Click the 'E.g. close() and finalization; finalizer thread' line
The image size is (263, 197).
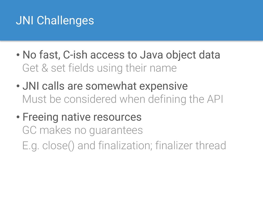124,145
